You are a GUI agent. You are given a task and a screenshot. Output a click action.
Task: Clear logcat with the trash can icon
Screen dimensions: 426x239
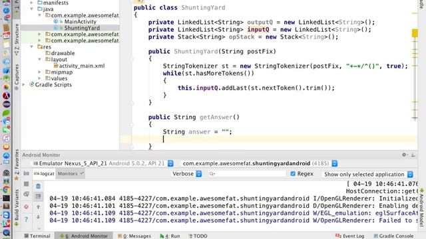point(39,186)
